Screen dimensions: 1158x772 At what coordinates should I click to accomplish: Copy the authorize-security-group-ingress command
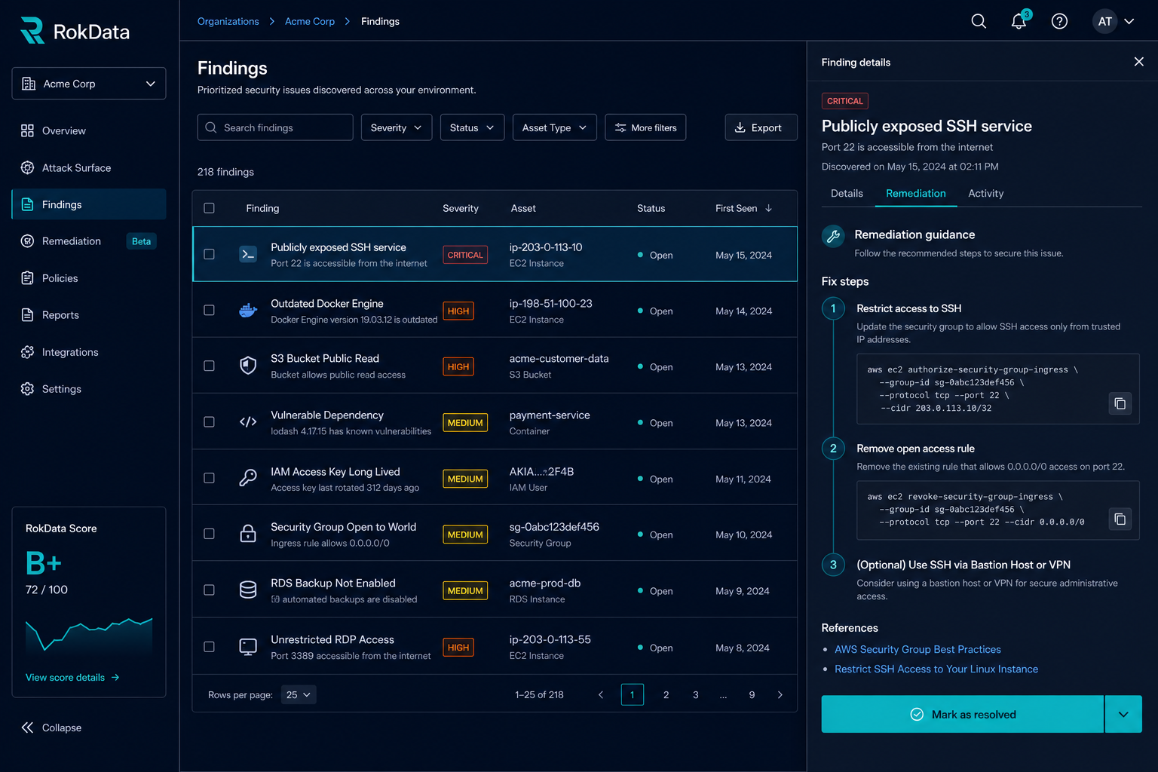[x=1120, y=404]
